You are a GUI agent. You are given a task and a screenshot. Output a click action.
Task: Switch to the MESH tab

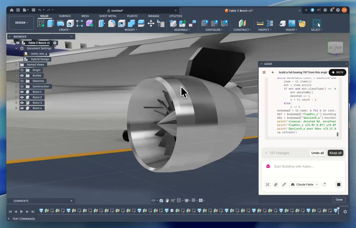[85, 16]
